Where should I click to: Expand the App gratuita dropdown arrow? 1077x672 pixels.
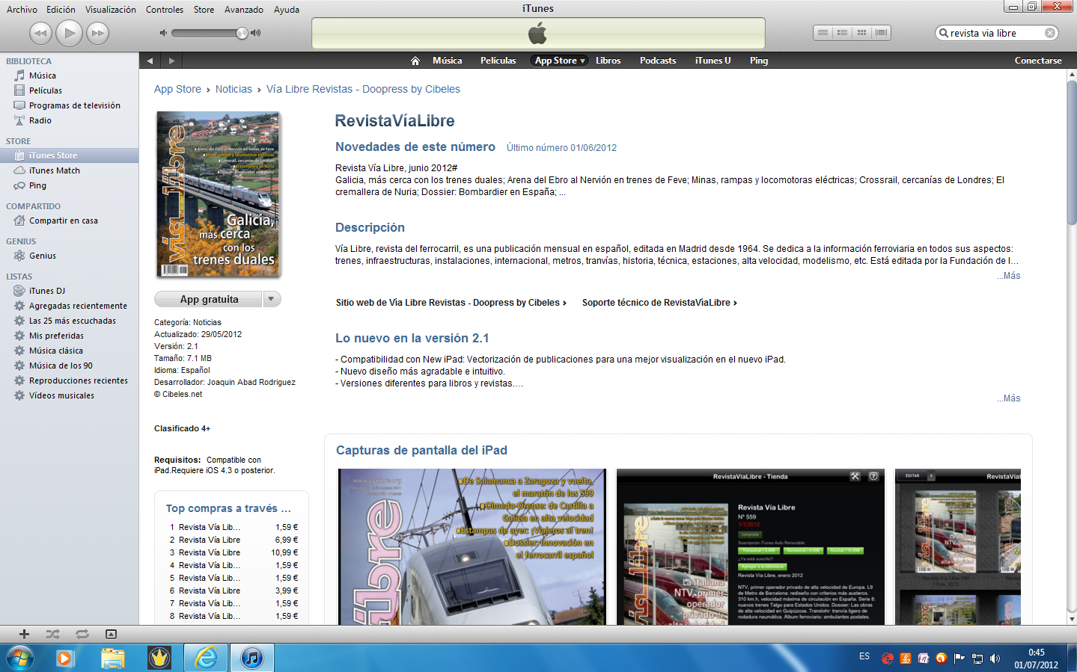pos(272,299)
